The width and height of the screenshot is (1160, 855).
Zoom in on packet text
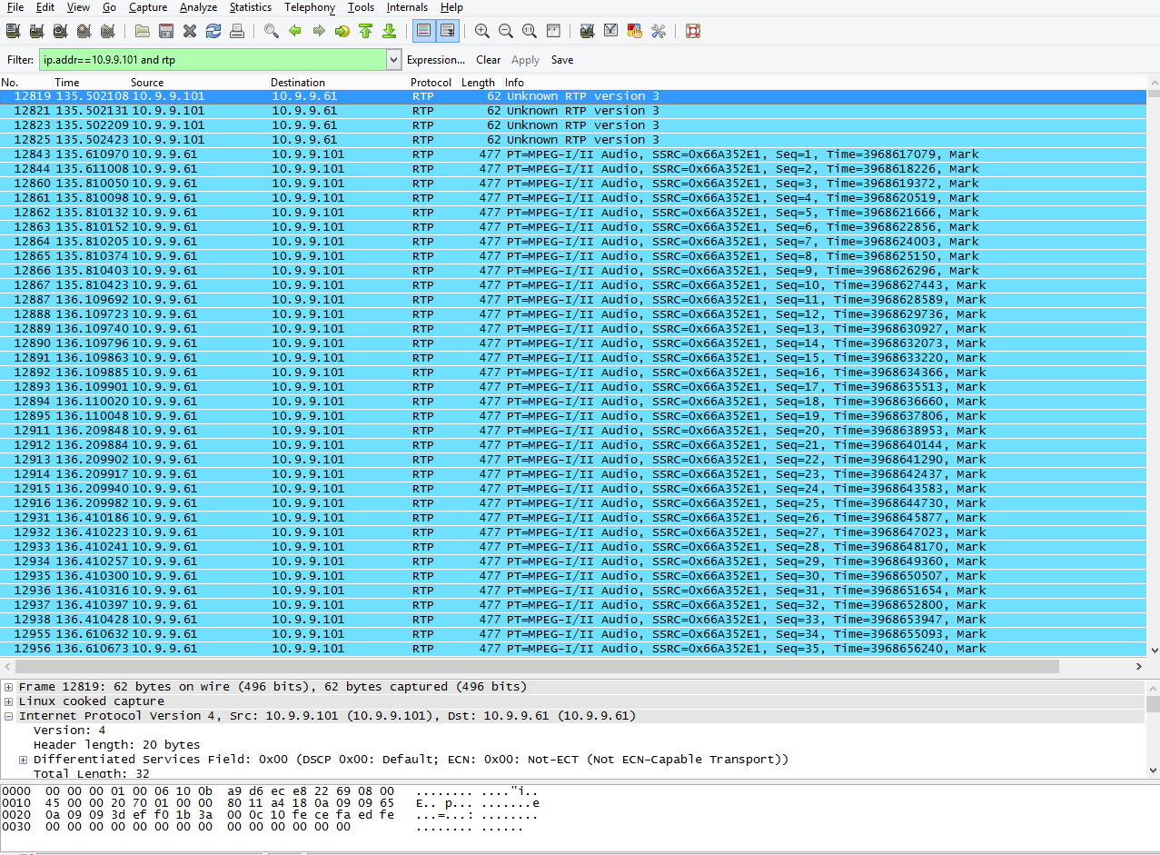482,31
